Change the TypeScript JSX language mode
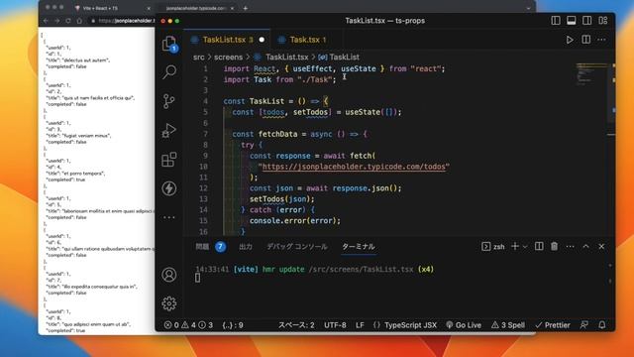This screenshot has width=634, height=357. tap(410, 325)
